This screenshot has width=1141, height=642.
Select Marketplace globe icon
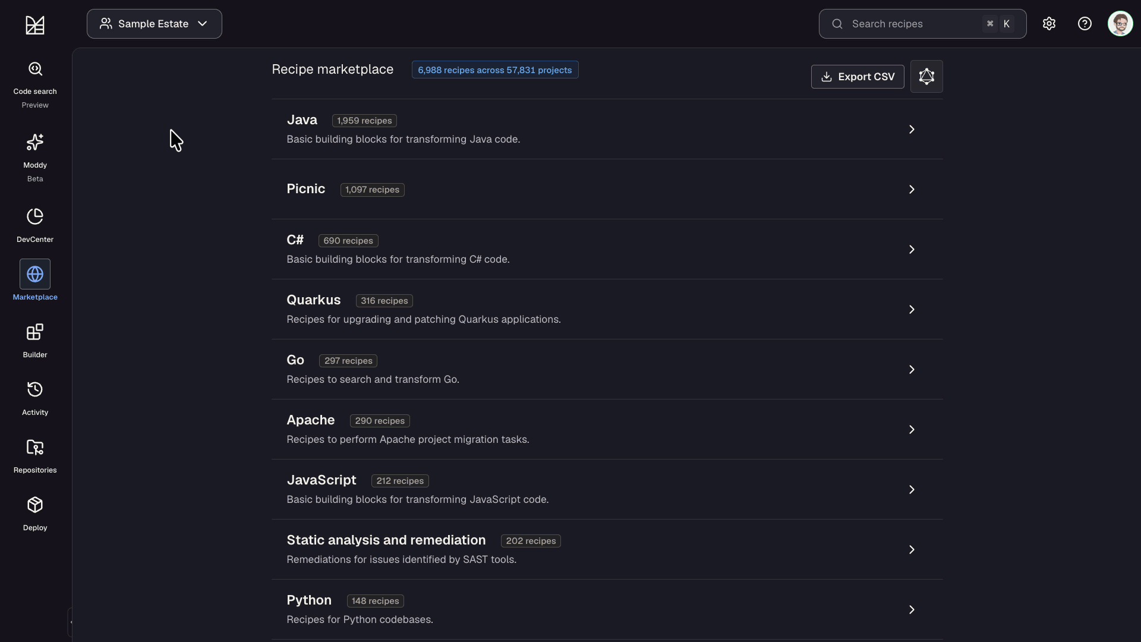(35, 274)
